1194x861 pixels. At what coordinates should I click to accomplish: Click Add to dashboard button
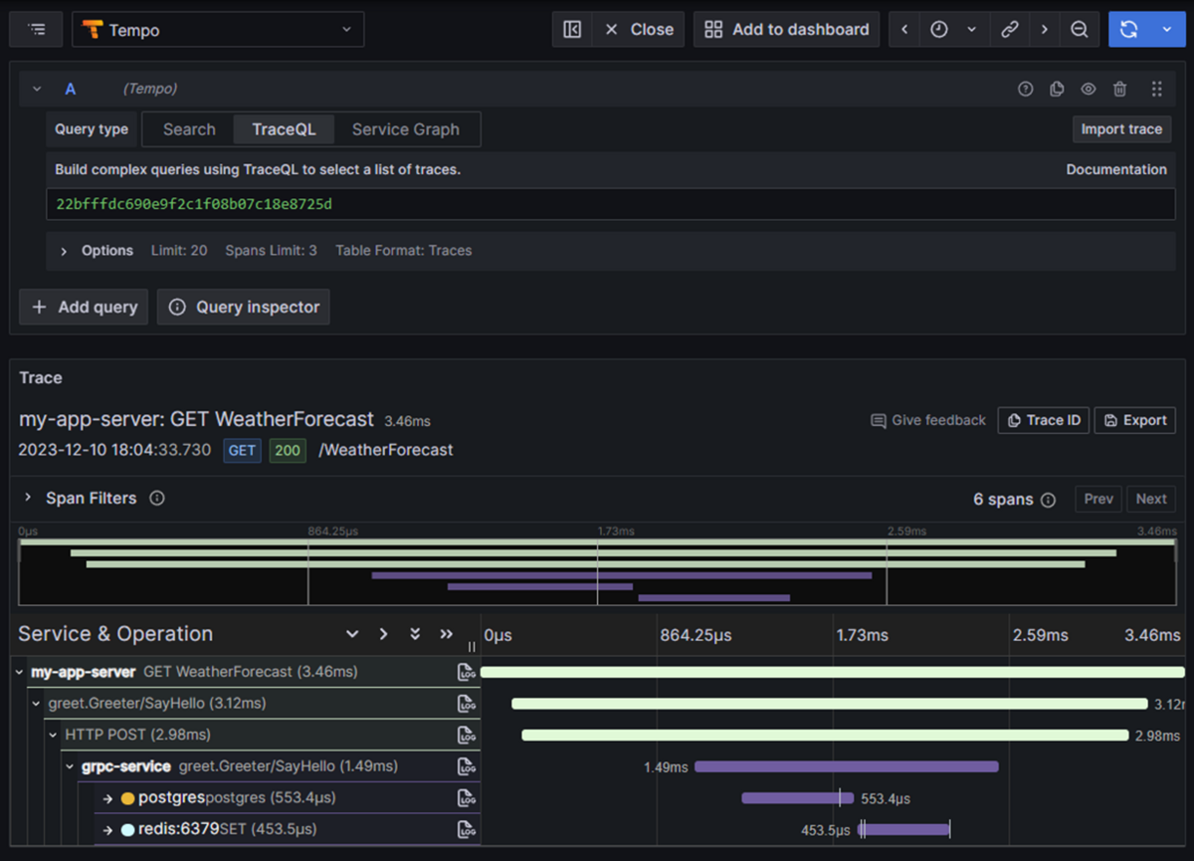[787, 30]
